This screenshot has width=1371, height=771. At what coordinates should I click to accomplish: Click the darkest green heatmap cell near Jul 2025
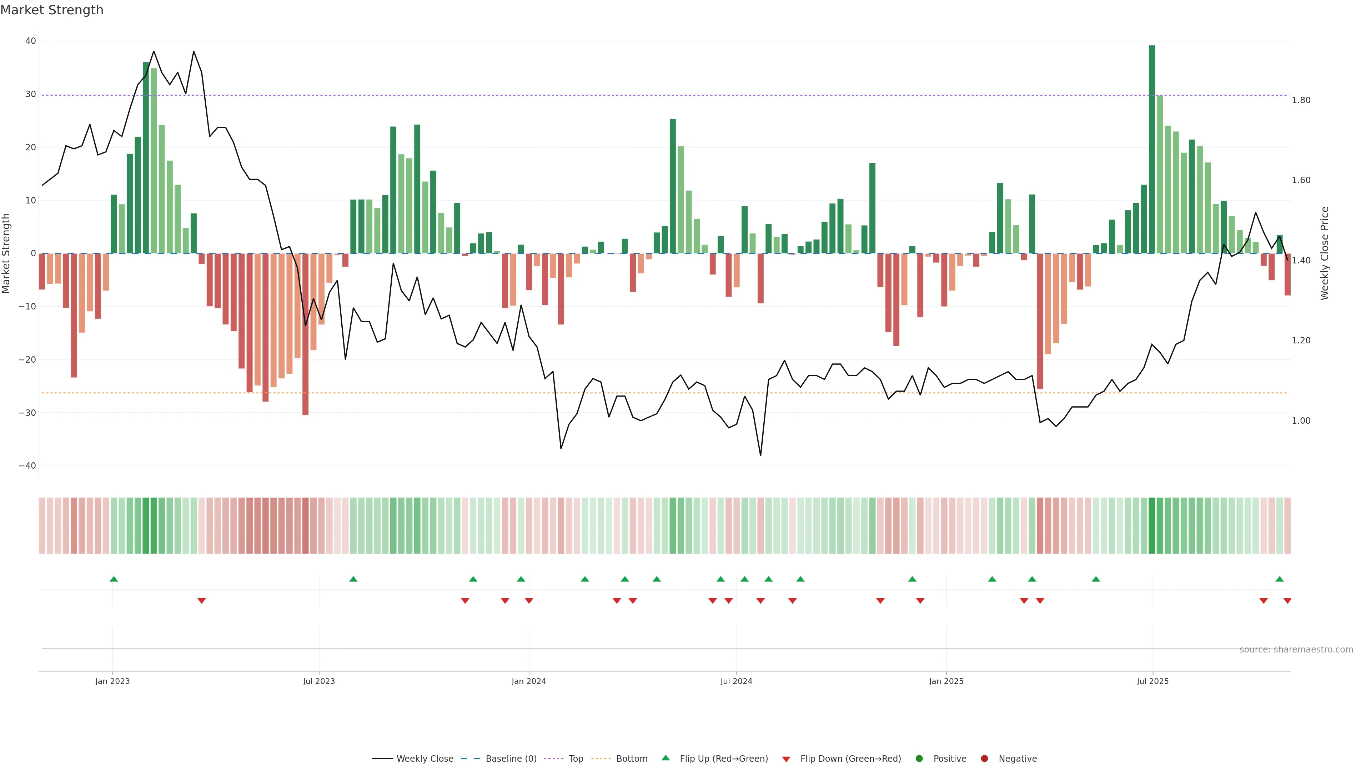click(1152, 526)
